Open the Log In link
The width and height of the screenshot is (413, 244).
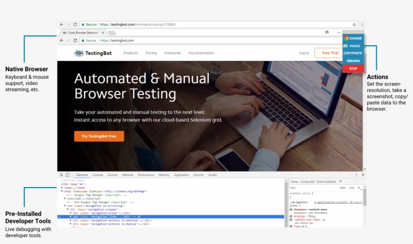[x=304, y=53]
